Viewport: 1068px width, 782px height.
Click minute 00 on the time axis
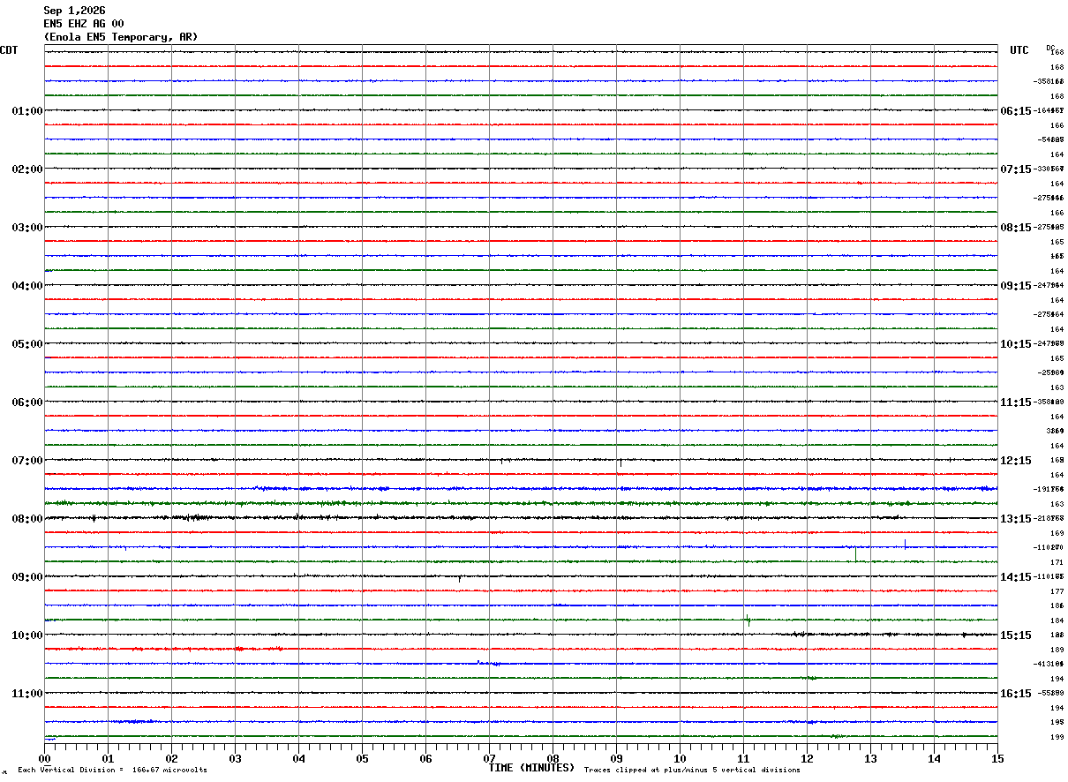point(45,758)
